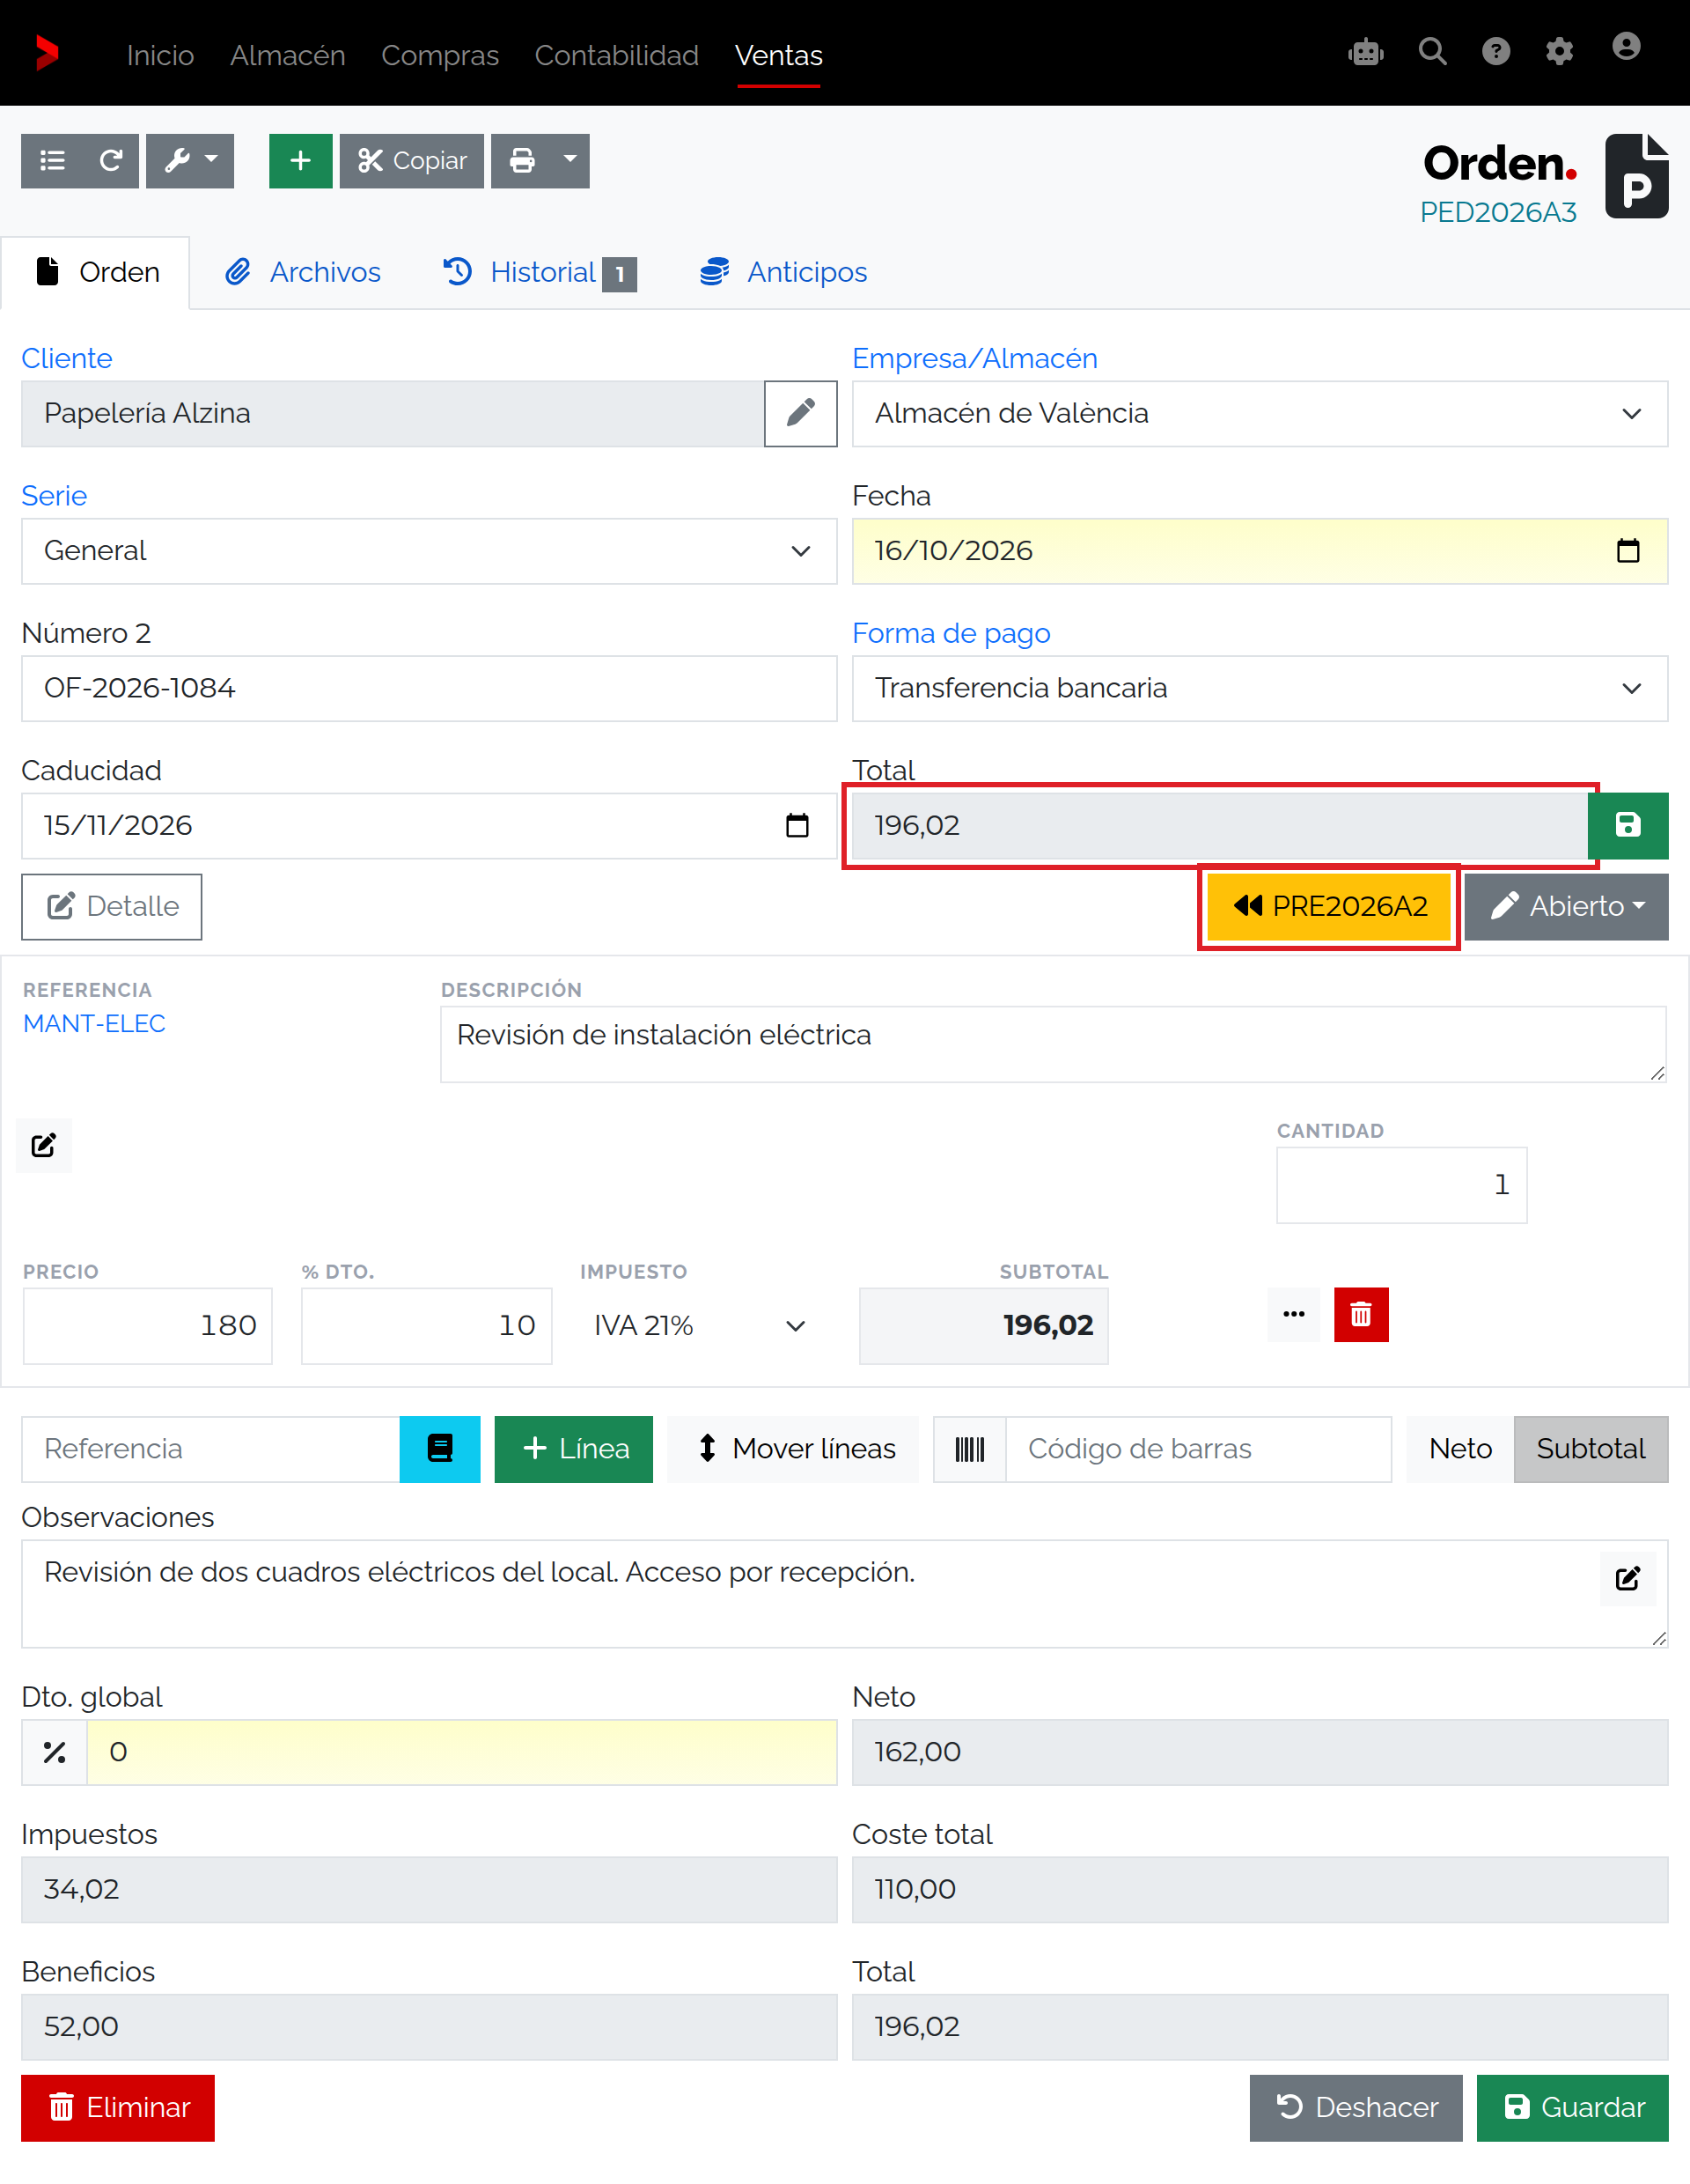This screenshot has height=2184, width=1690.
Task: Open settings gear in top bar
Action: (x=1559, y=51)
